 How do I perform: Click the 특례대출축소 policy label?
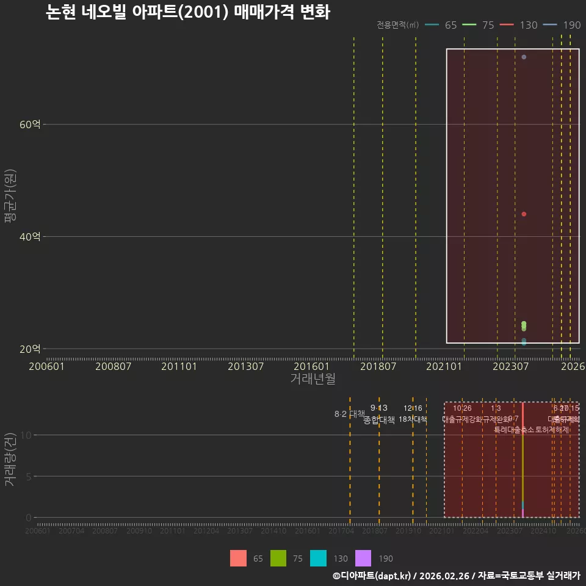pyautogui.click(x=515, y=430)
